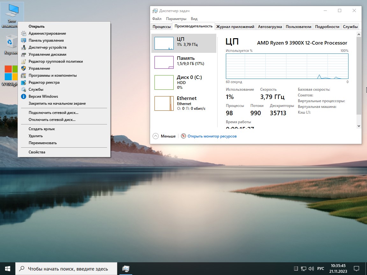The width and height of the screenshot is (367, 275).
Task: Switch to the Службы tab
Action: (350, 27)
